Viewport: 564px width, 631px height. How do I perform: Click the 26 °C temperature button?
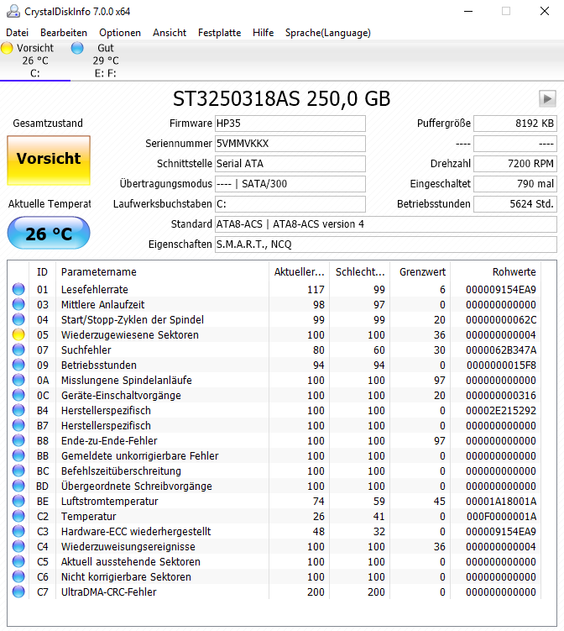[x=49, y=233]
